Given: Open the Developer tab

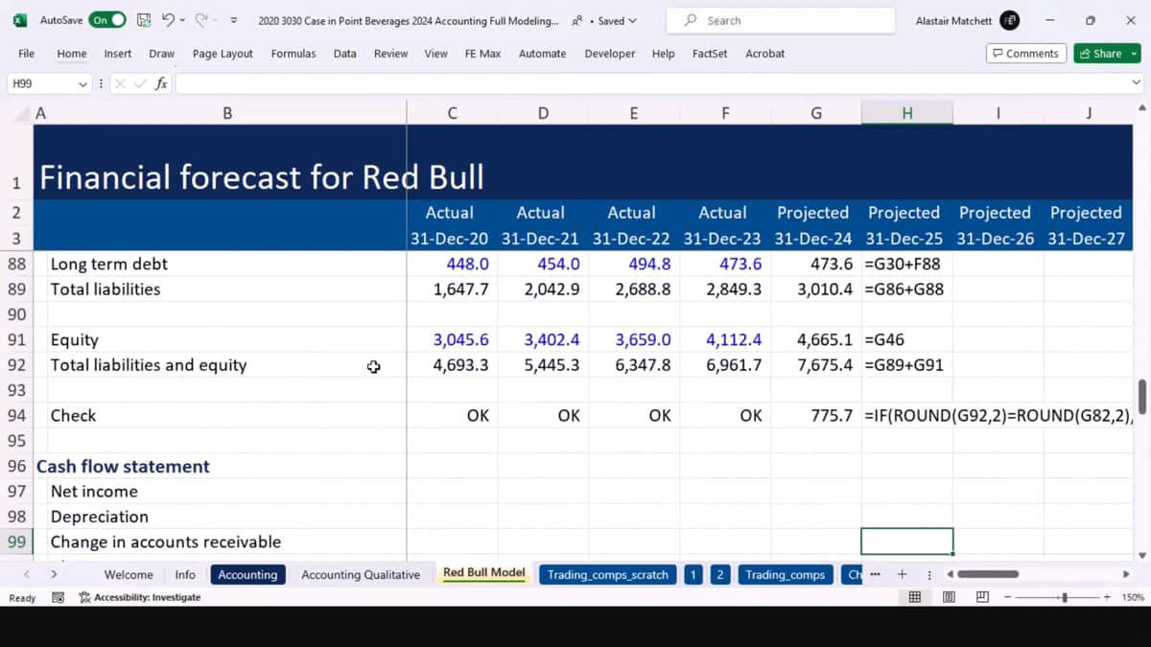Looking at the screenshot, I should pos(610,54).
